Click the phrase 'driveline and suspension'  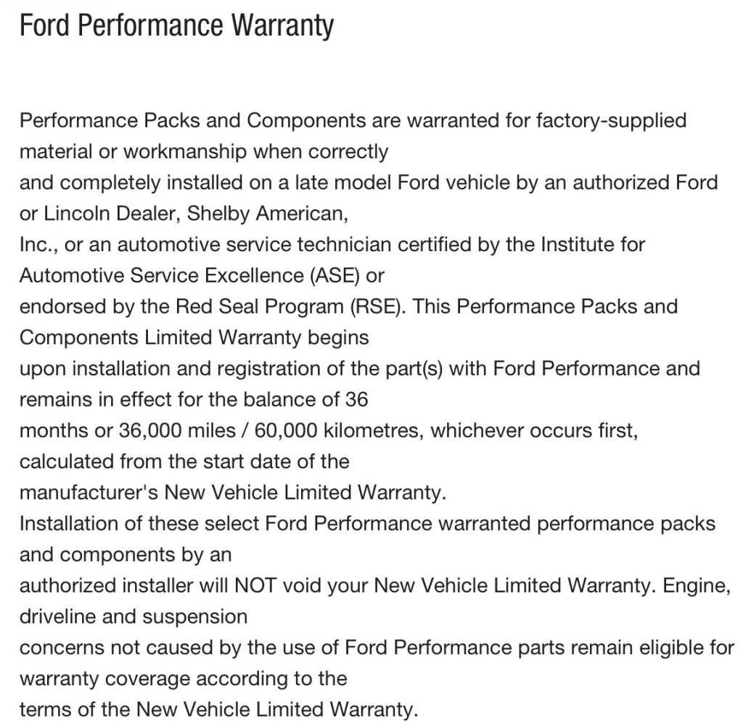[x=133, y=617]
